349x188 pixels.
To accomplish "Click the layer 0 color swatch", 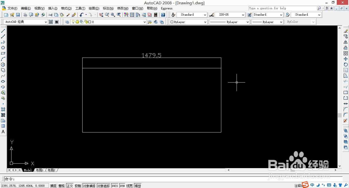I will pyautogui.click(x=90, y=22).
